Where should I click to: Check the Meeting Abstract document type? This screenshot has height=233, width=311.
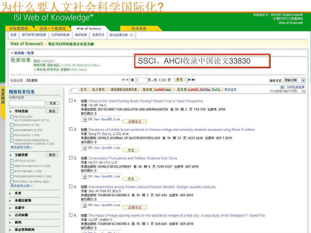(12, 166)
